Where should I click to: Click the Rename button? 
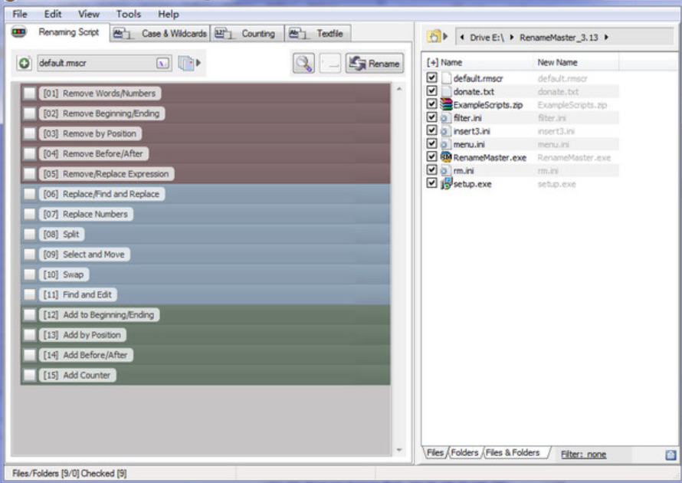[x=375, y=64]
